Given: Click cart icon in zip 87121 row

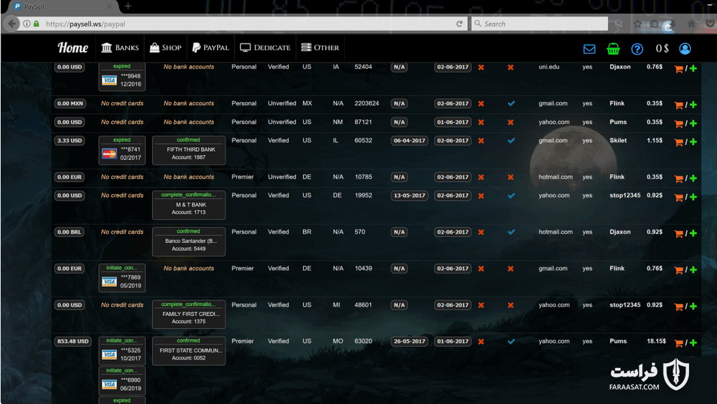Looking at the screenshot, I should (679, 124).
